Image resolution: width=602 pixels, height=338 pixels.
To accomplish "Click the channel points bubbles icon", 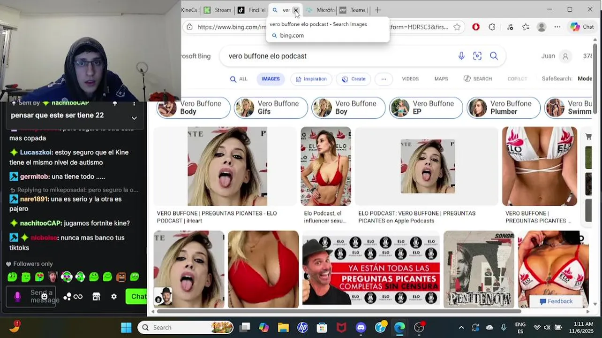I will point(68,297).
